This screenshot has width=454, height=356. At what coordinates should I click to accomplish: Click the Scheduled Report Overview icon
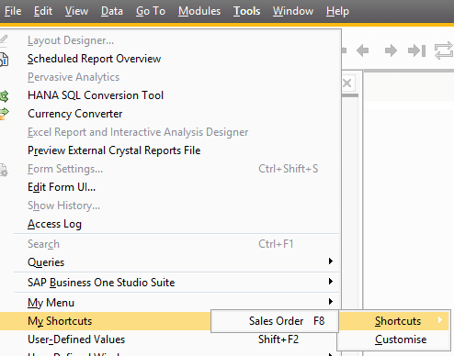4,59
